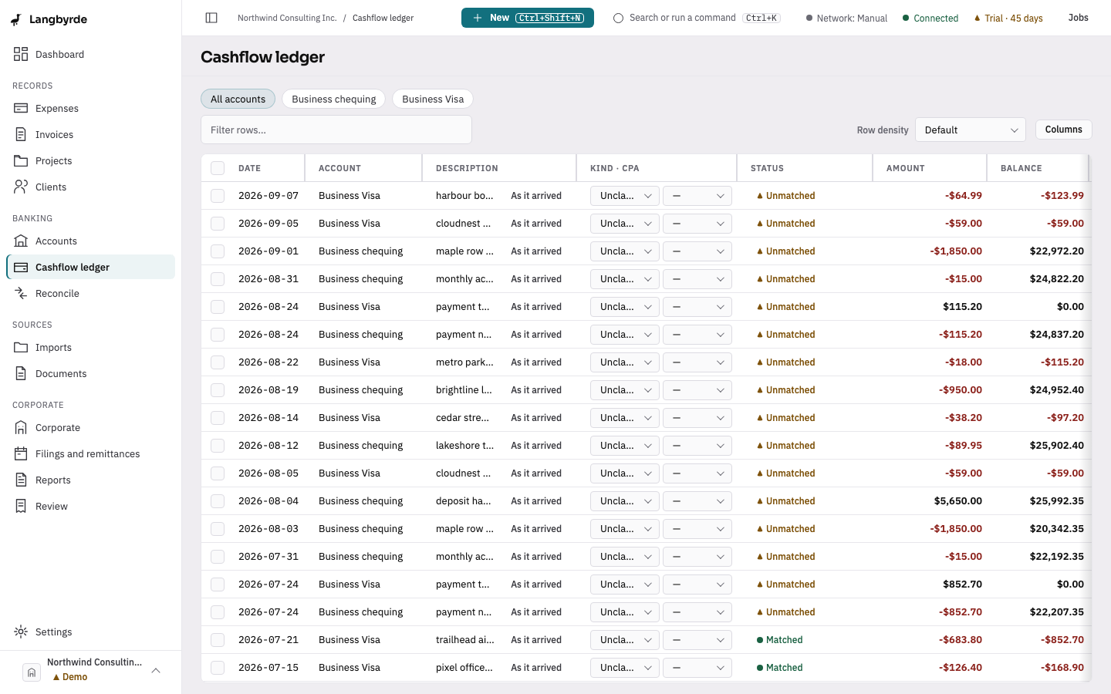Open Kind dropdown for 2026-08-24 Business Visa row

point(625,307)
